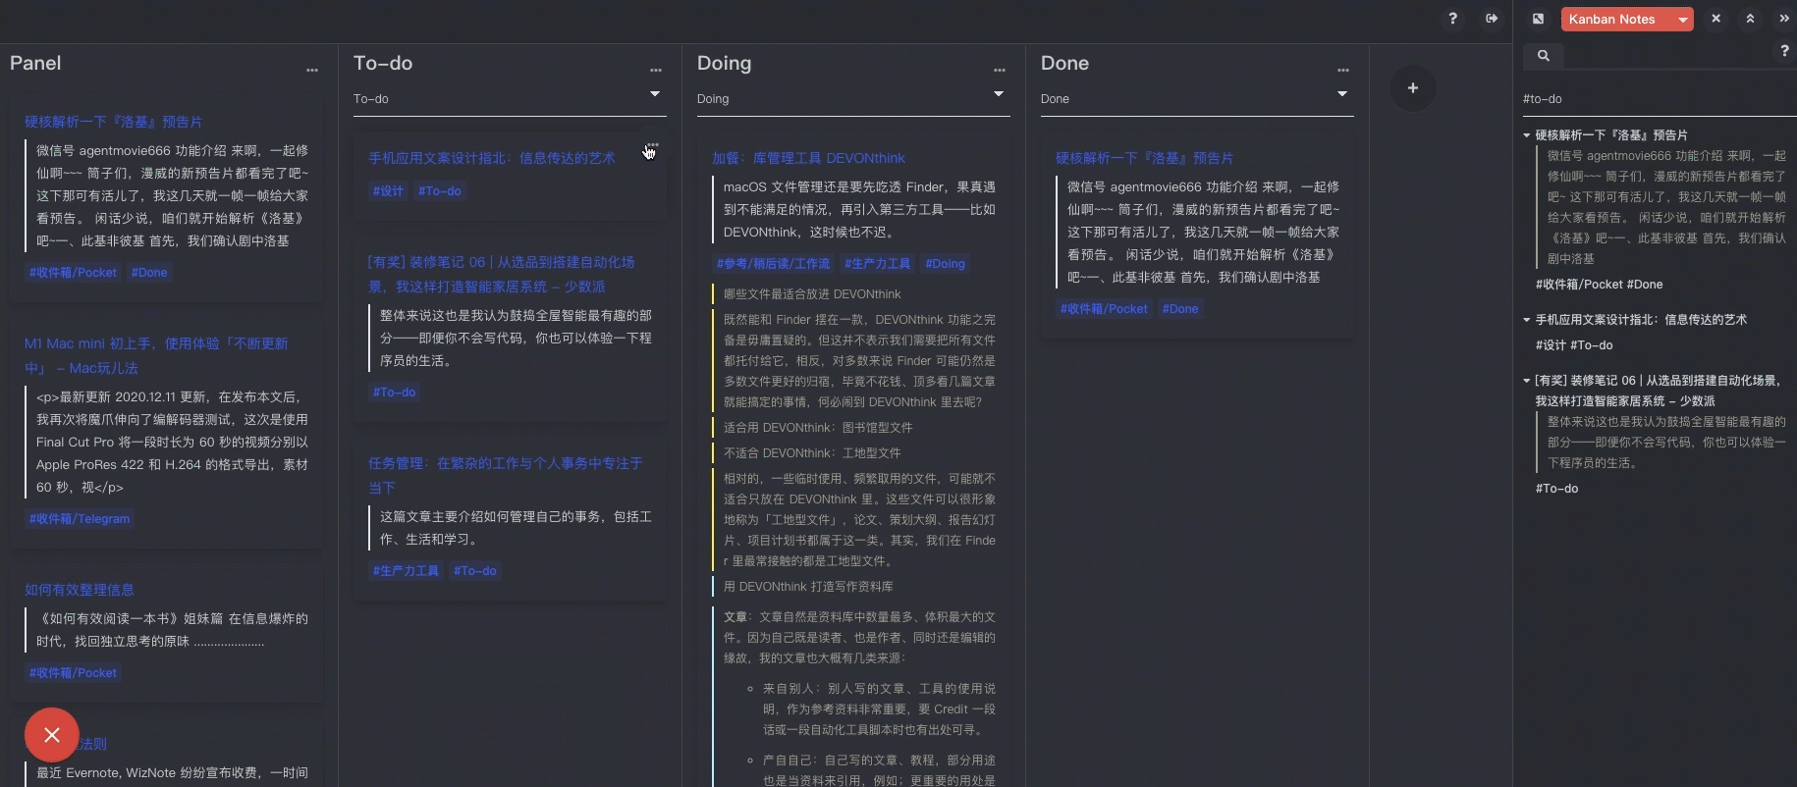Click the #to-do search field in sidebar
The image size is (1797, 787).
click(x=1650, y=99)
